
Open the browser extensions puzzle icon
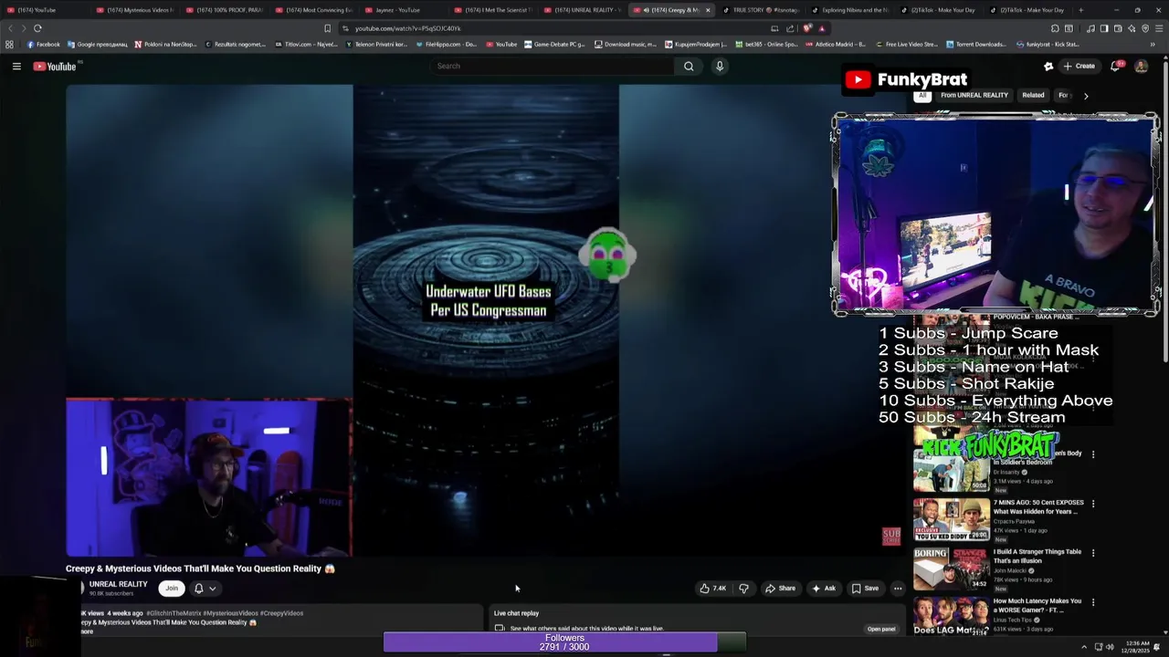pos(1055,28)
